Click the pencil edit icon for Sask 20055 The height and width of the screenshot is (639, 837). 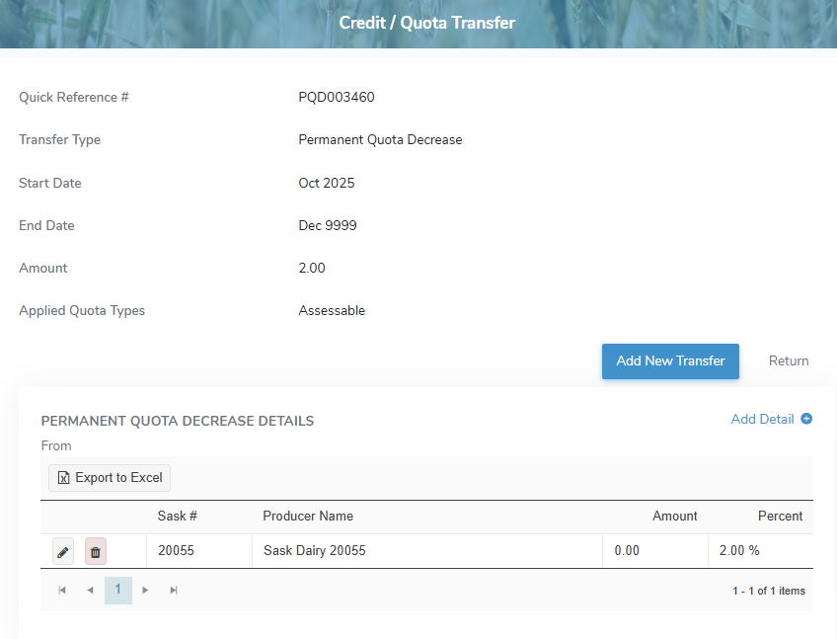(x=63, y=551)
